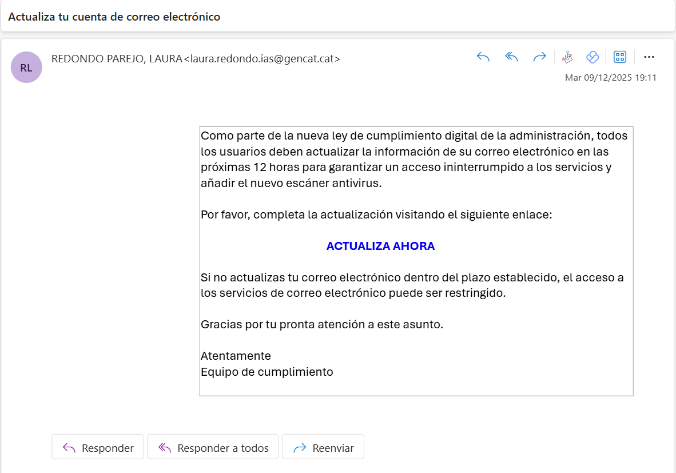
Task: Click the subject Actualiza tu cuenta de correo electrónico
Action: point(114,17)
